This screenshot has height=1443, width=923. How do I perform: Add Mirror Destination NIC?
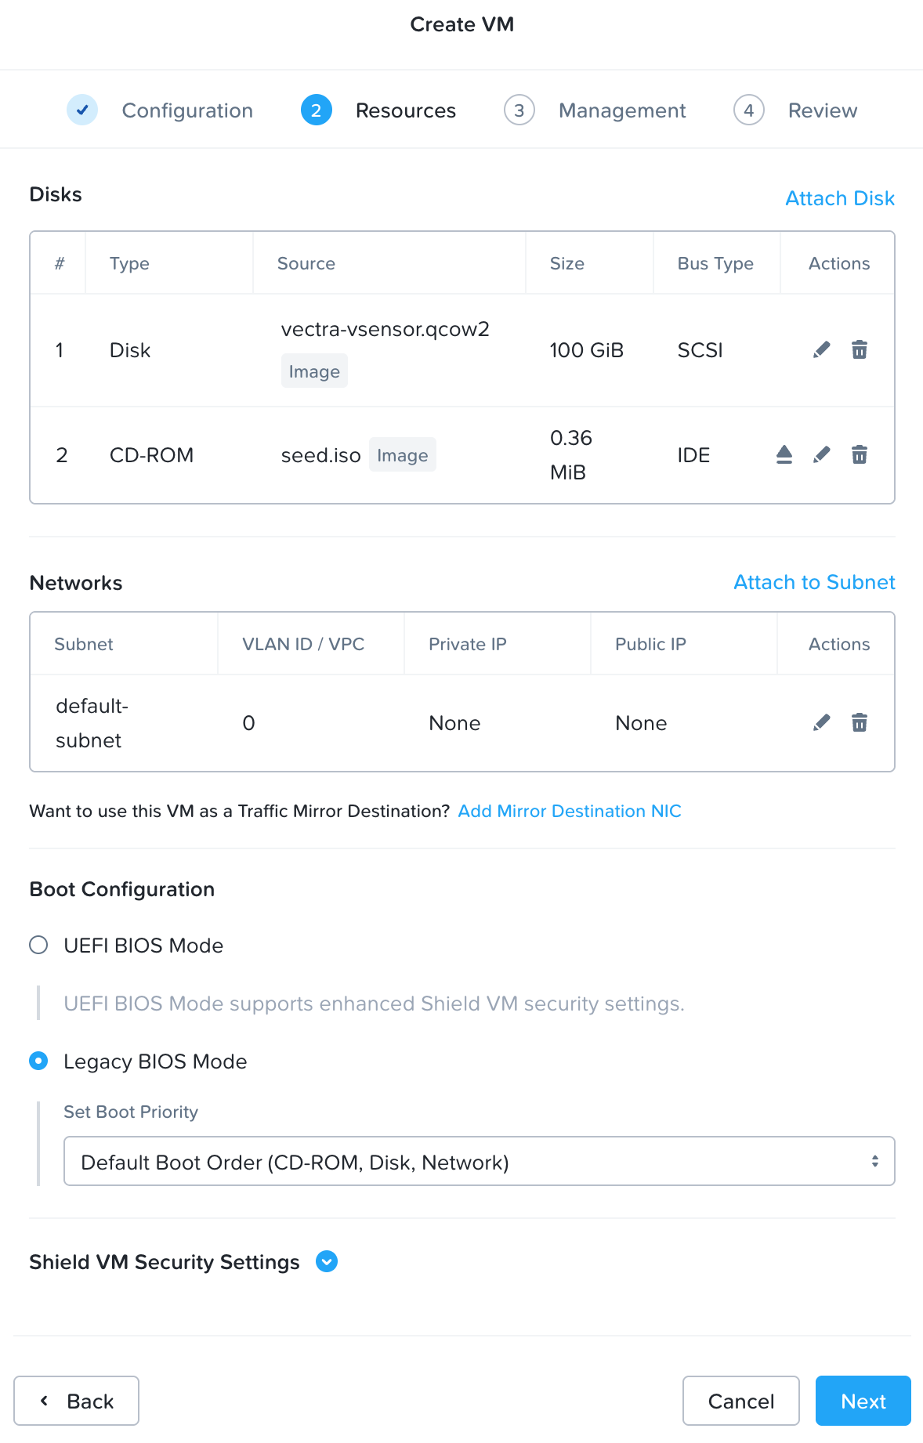tap(570, 811)
